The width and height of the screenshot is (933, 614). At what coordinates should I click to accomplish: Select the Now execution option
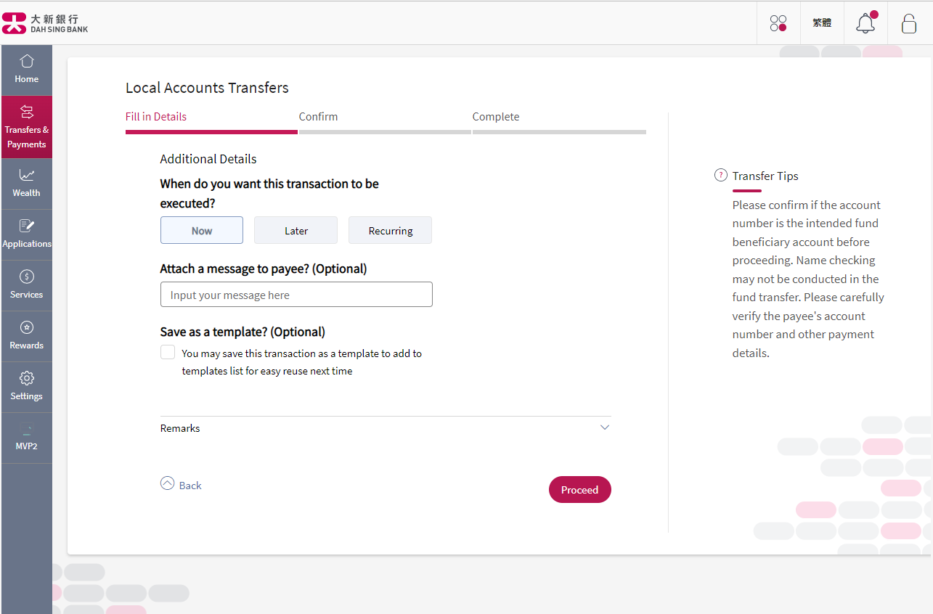click(x=202, y=230)
